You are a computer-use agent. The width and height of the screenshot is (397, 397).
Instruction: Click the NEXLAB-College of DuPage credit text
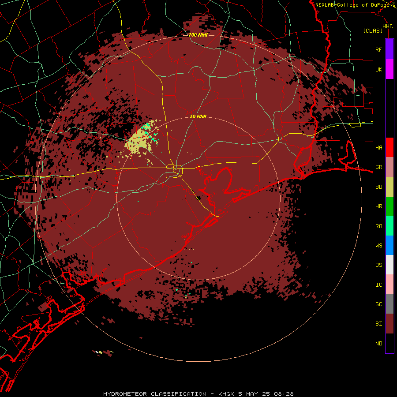[352, 5]
